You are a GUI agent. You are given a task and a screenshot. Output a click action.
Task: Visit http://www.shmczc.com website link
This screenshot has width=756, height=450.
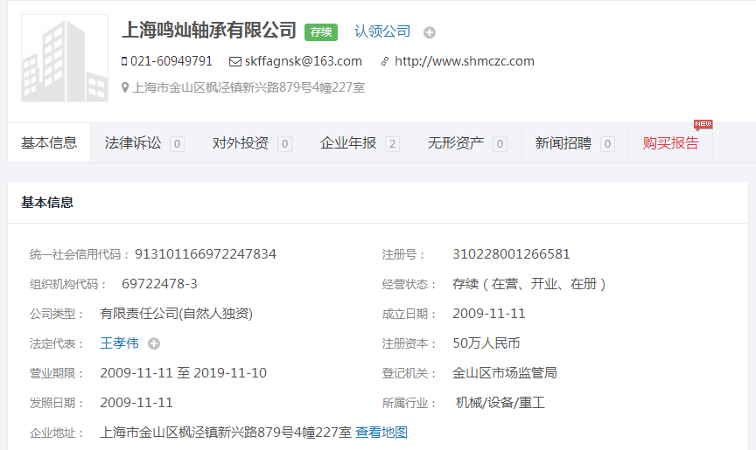pyautogui.click(x=464, y=61)
